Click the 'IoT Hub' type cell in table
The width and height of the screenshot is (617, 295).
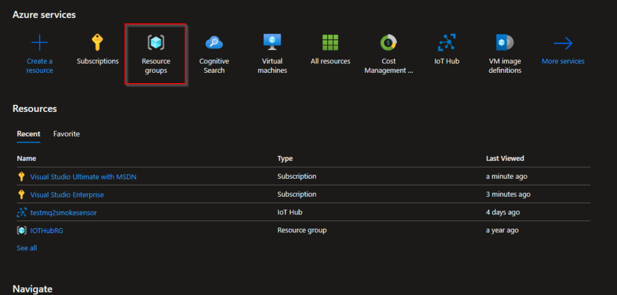click(x=290, y=213)
